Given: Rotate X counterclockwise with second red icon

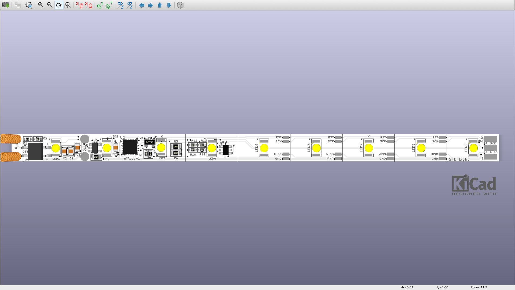Looking at the screenshot, I should pos(88,5).
